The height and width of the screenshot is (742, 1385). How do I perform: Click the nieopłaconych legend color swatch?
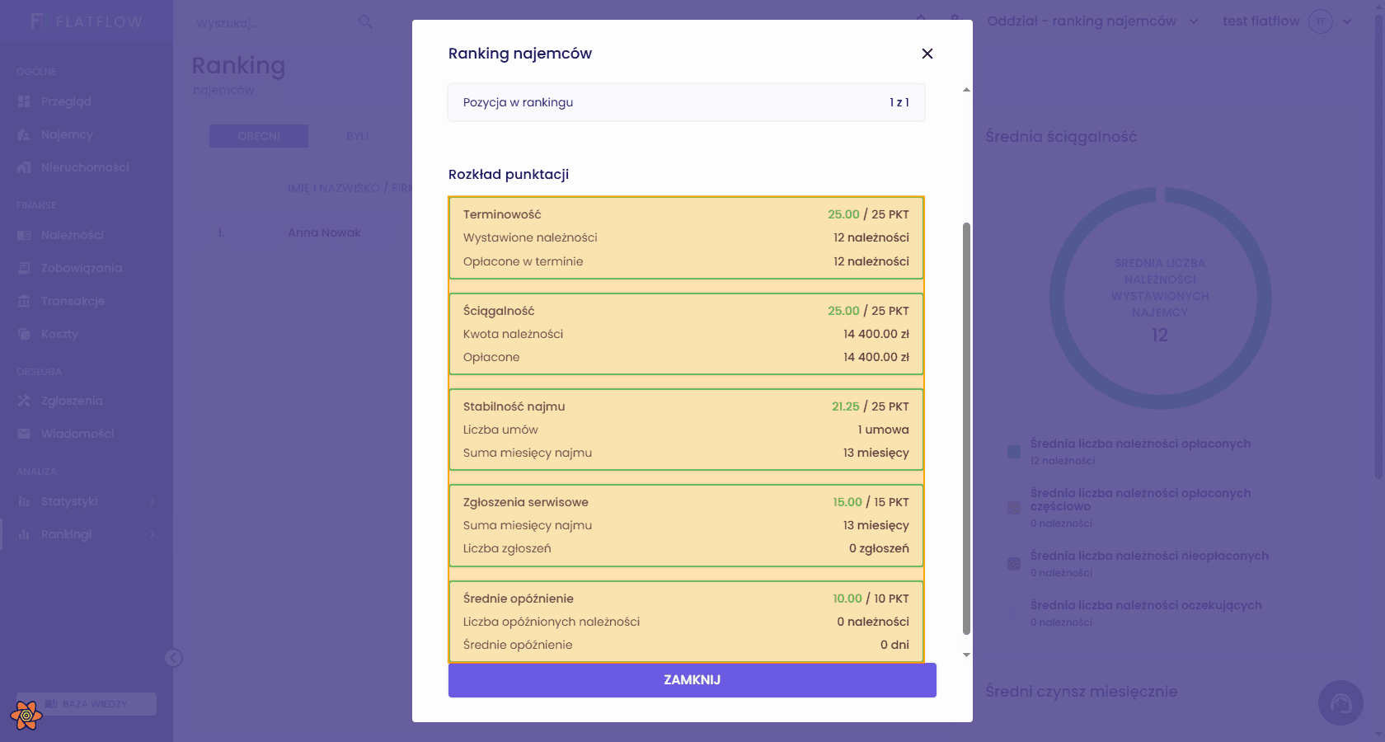(1014, 564)
